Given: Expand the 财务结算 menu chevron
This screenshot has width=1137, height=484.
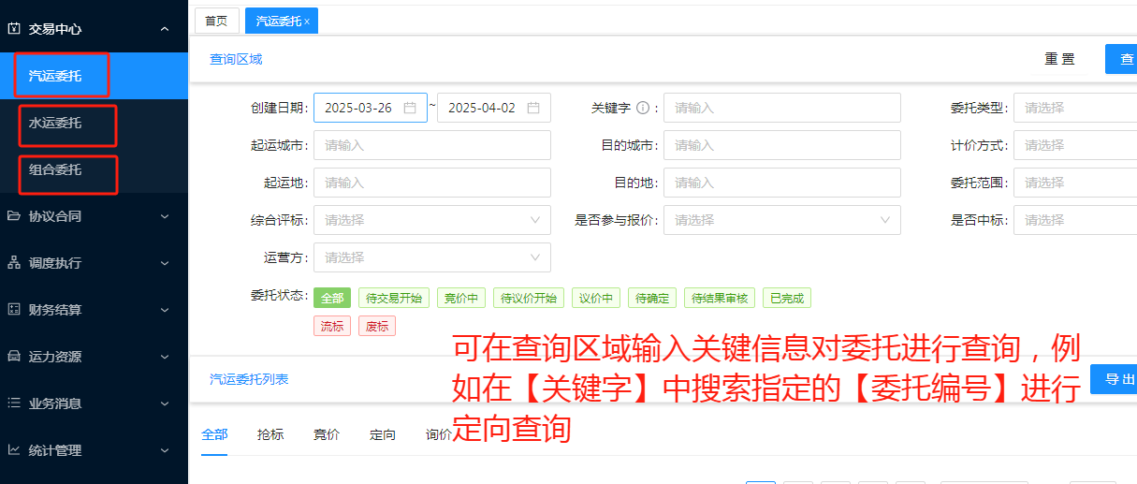Looking at the screenshot, I should click(x=165, y=310).
